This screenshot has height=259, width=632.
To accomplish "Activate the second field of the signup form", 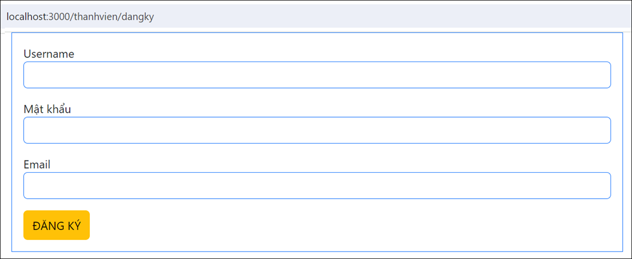I will click(317, 130).
